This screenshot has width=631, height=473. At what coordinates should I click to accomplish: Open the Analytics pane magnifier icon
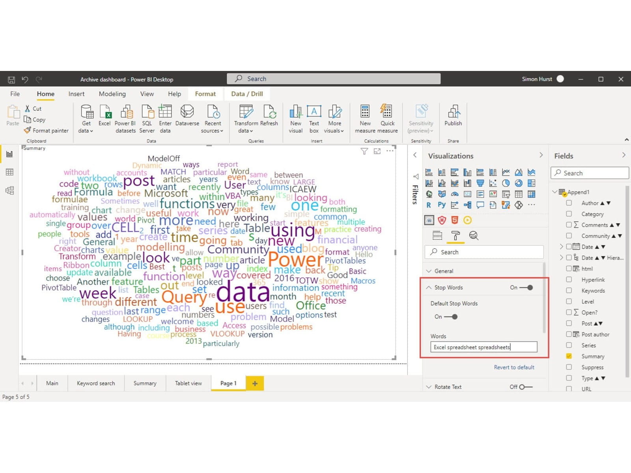click(x=473, y=236)
